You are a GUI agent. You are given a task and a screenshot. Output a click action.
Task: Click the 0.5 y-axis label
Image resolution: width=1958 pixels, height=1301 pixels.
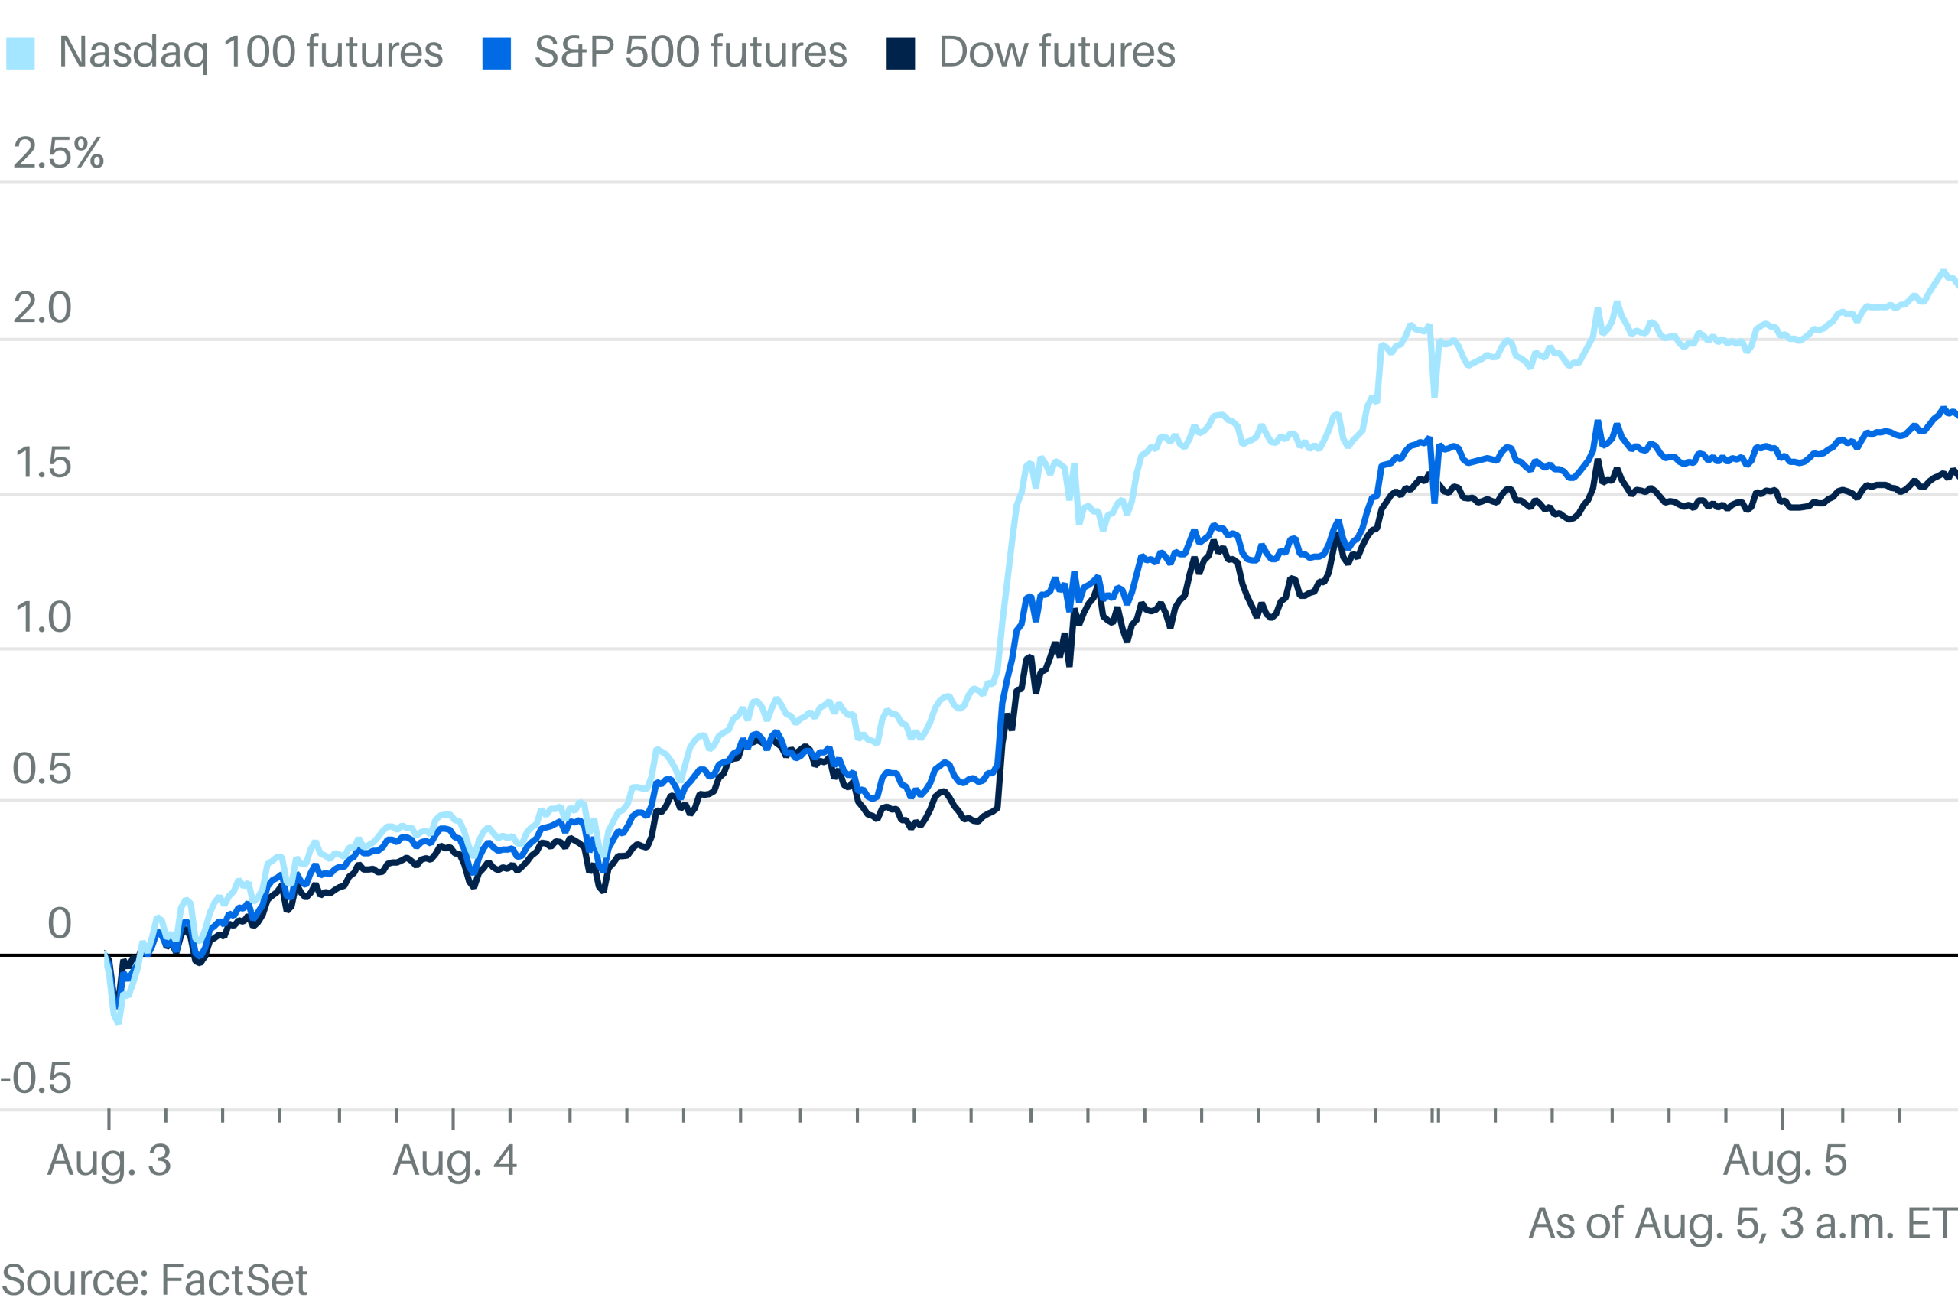click(41, 769)
